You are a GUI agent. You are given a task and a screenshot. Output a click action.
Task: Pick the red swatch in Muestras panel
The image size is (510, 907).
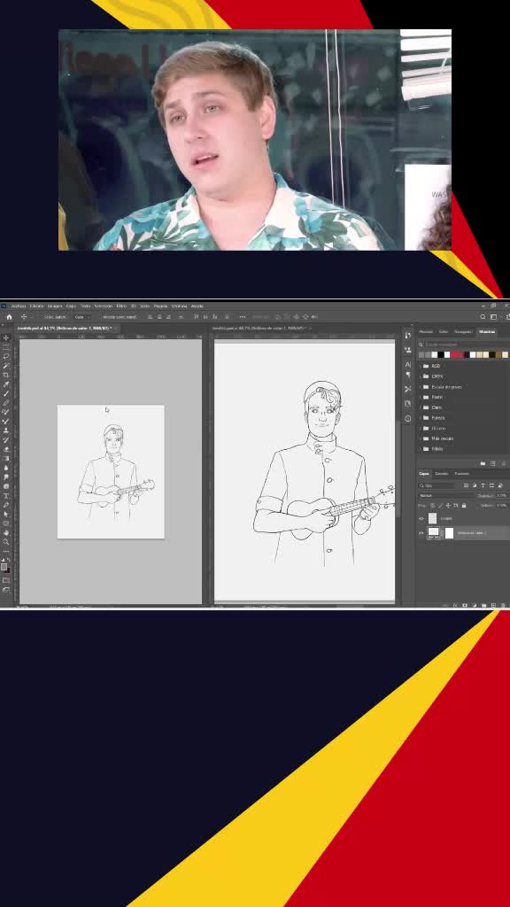tap(454, 354)
